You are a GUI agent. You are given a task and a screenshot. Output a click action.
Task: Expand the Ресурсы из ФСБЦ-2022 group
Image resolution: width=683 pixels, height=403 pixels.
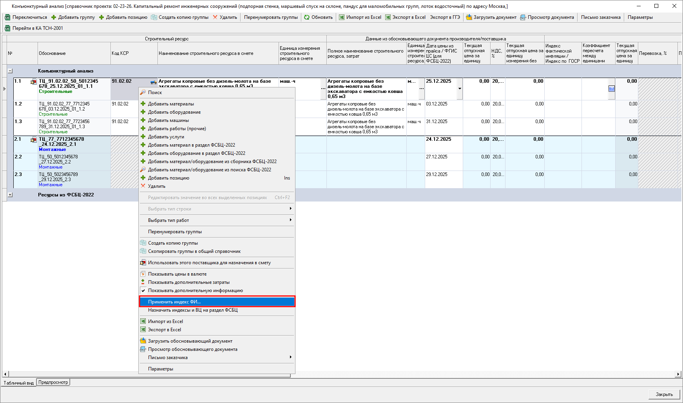click(10, 195)
